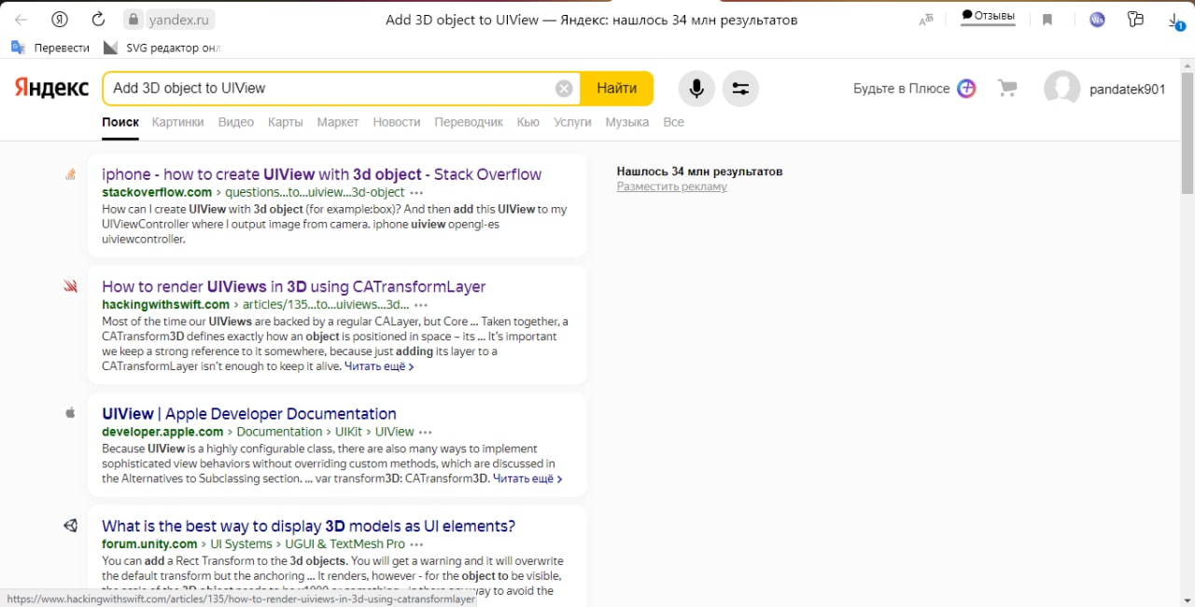Click the Swift favicon beside the hackingwithswift result
This screenshot has width=1195, height=607.
point(70,287)
